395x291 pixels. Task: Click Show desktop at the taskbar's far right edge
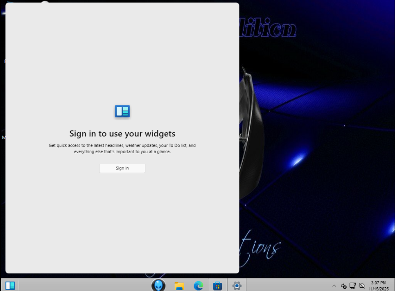tap(393, 286)
